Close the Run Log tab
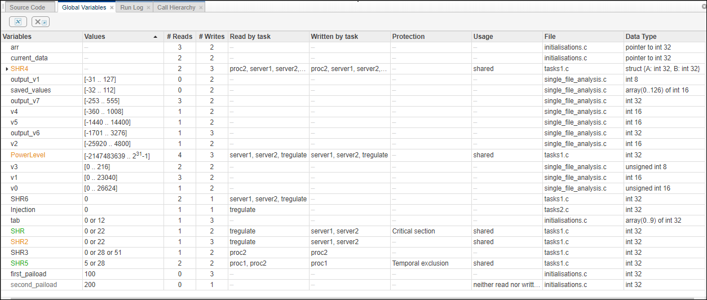Viewport: 707px width, 300px height. tap(149, 8)
